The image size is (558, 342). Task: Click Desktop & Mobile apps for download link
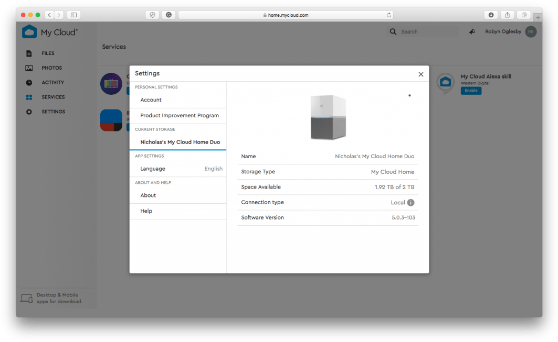click(59, 299)
